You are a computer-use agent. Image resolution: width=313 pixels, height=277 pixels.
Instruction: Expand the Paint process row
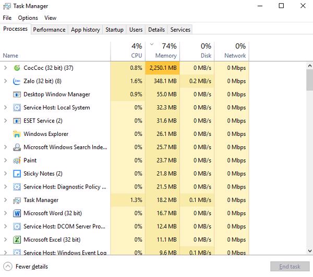pyautogui.click(x=5, y=160)
